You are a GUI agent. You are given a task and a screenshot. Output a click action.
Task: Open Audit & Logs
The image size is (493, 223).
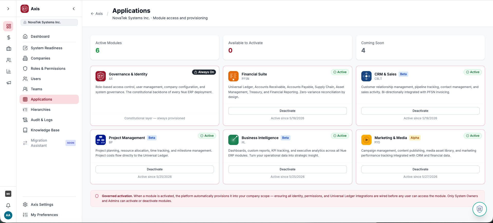click(49, 120)
